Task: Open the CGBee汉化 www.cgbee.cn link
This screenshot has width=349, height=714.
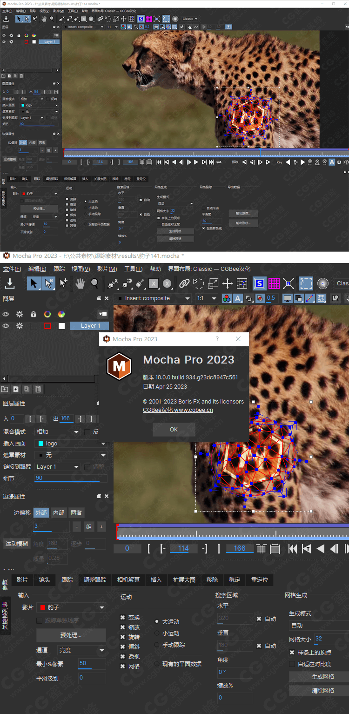Action: click(x=178, y=410)
